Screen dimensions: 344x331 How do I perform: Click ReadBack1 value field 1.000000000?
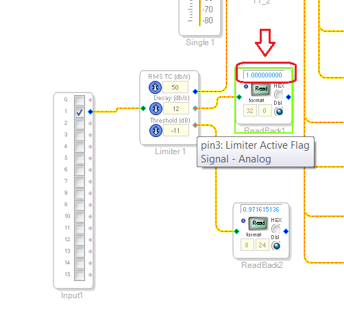264,75
